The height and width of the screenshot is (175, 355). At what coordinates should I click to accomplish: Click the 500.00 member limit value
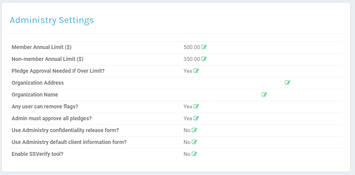(x=191, y=47)
